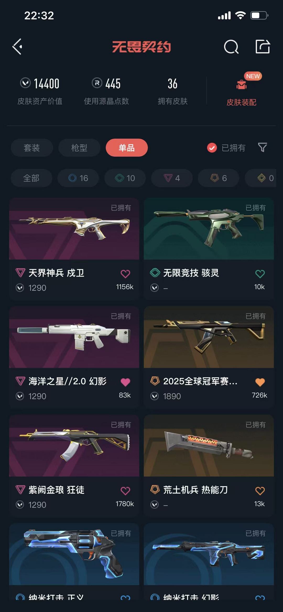Filter by blue tier with 16 skins
283x612 pixels.
point(78,178)
